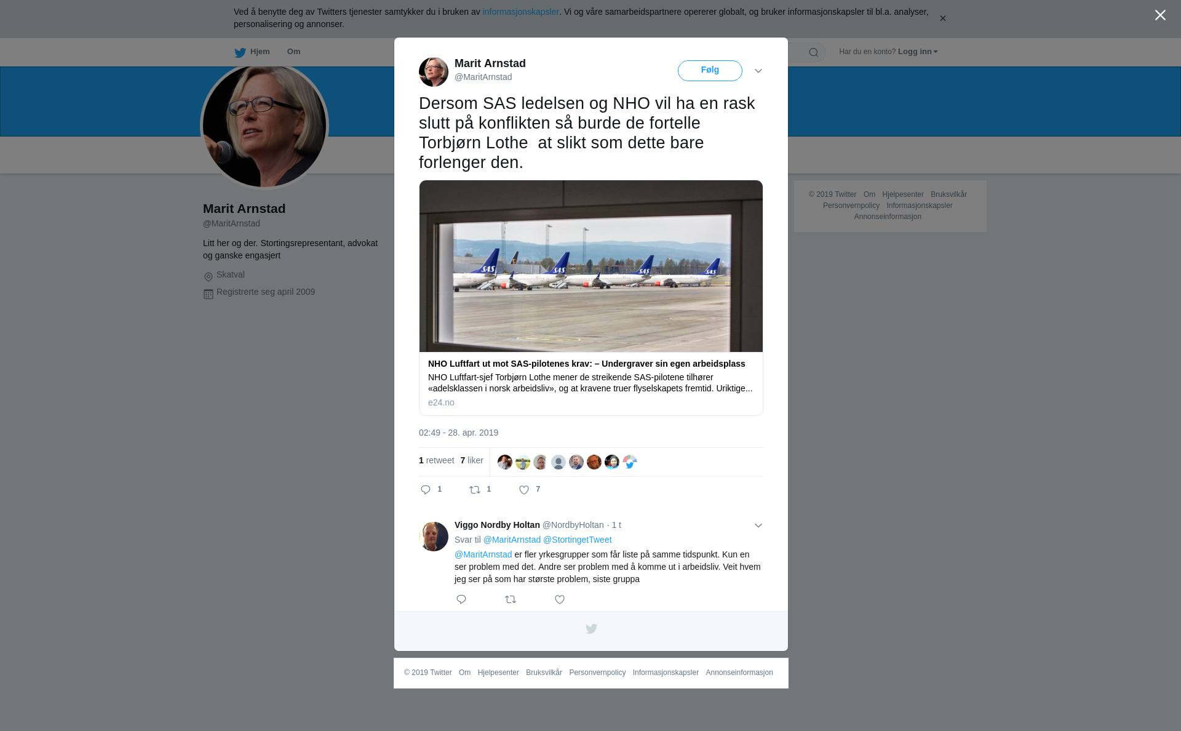Expand the main tweet's more options chevron
Screen dimensions: 1181x731
[758, 71]
